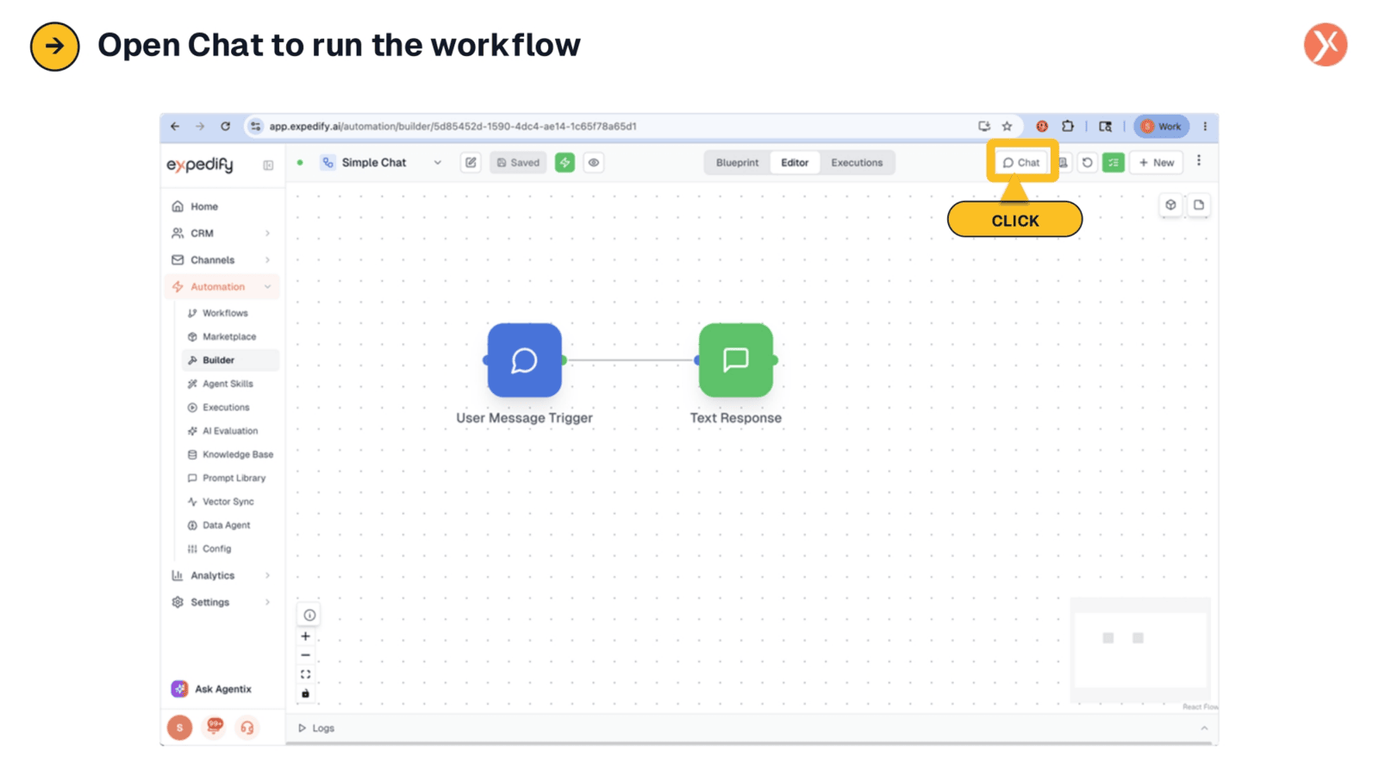The height and width of the screenshot is (776, 1379).
Task: Click the expedify logo
Action: [x=200, y=165]
